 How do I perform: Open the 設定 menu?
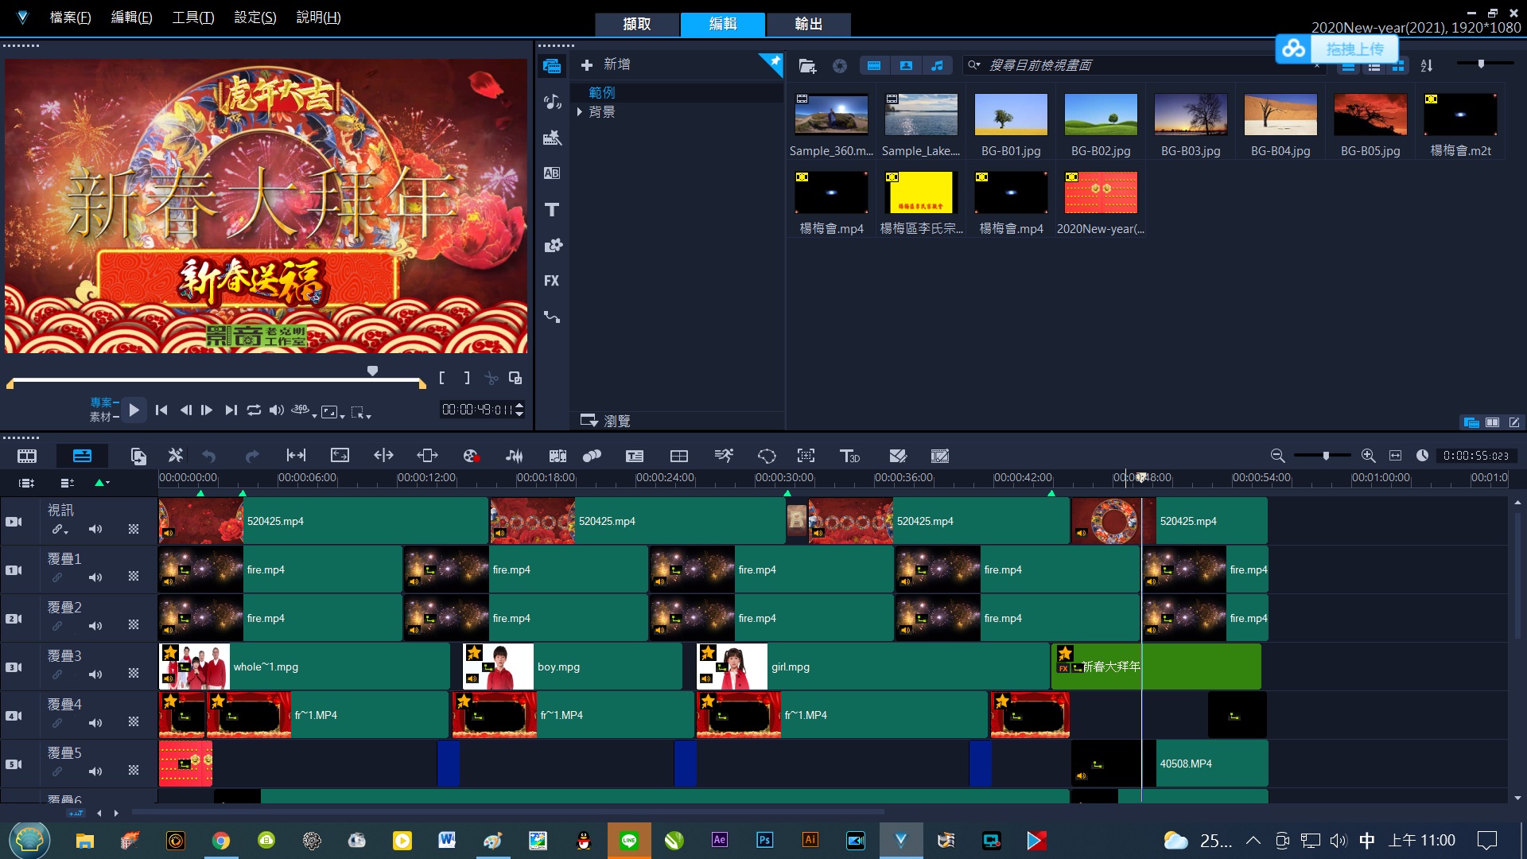(x=255, y=17)
